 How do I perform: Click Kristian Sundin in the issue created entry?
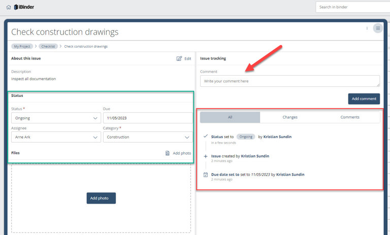tap(255, 156)
